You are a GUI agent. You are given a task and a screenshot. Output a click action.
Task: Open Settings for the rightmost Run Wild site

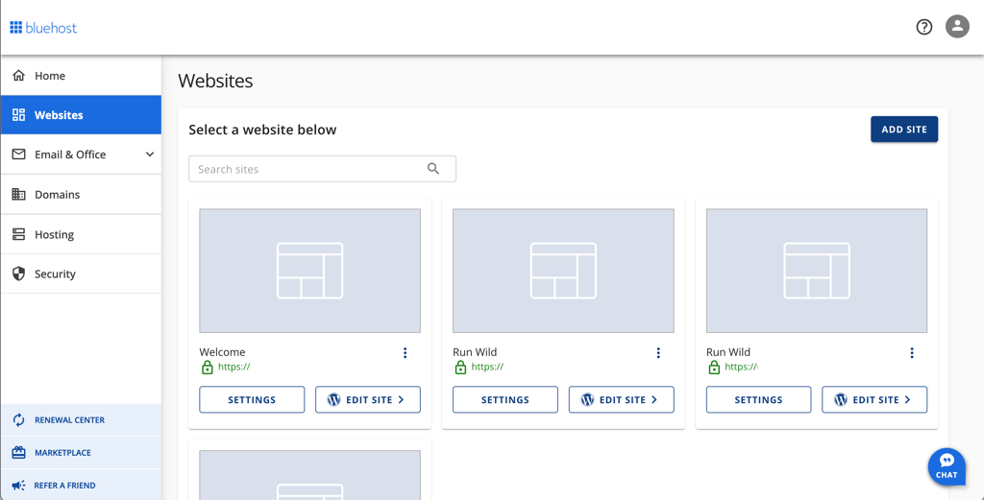(x=759, y=400)
